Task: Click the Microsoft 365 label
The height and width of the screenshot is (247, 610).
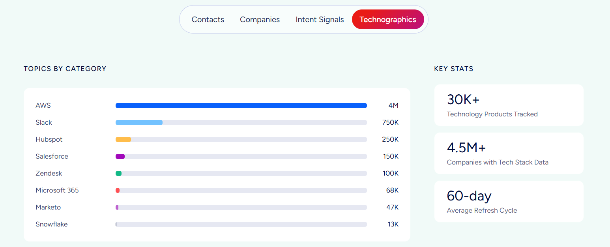Action: click(x=57, y=190)
